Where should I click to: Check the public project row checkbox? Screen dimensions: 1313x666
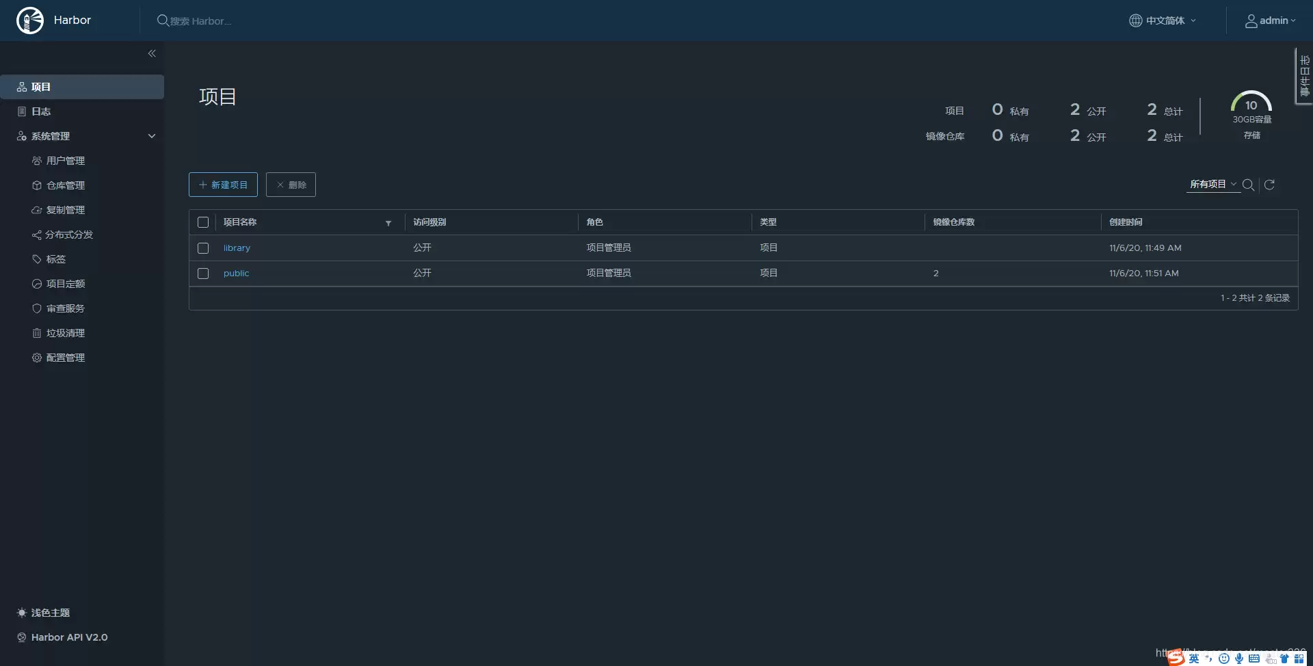pos(203,274)
